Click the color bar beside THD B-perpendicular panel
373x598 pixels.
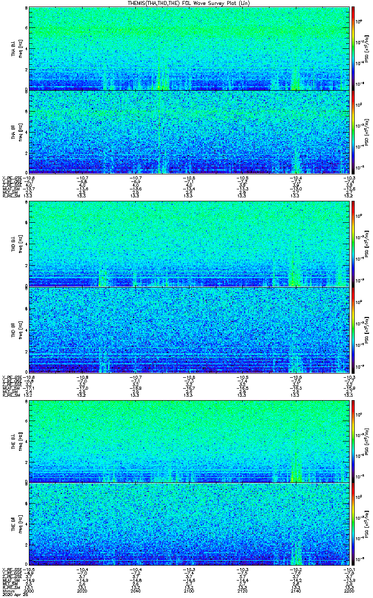pyautogui.click(x=353, y=244)
